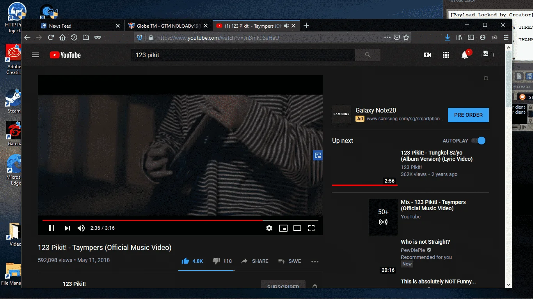Open the page actions three-dot menu
Viewport: 533px width, 299px height.
pyautogui.click(x=387, y=38)
